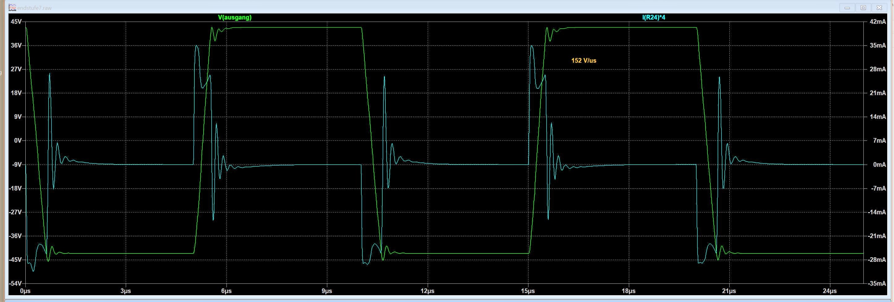Click the 12µs marker on time axis

(x=427, y=291)
